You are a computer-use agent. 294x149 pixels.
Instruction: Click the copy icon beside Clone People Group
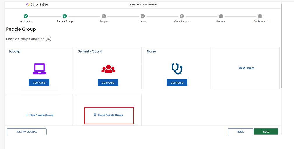[95, 115]
